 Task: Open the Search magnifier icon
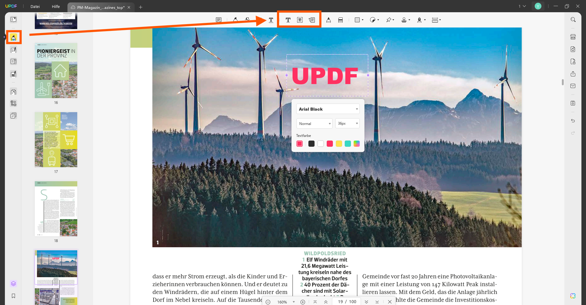pyautogui.click(x=573, y=20)
